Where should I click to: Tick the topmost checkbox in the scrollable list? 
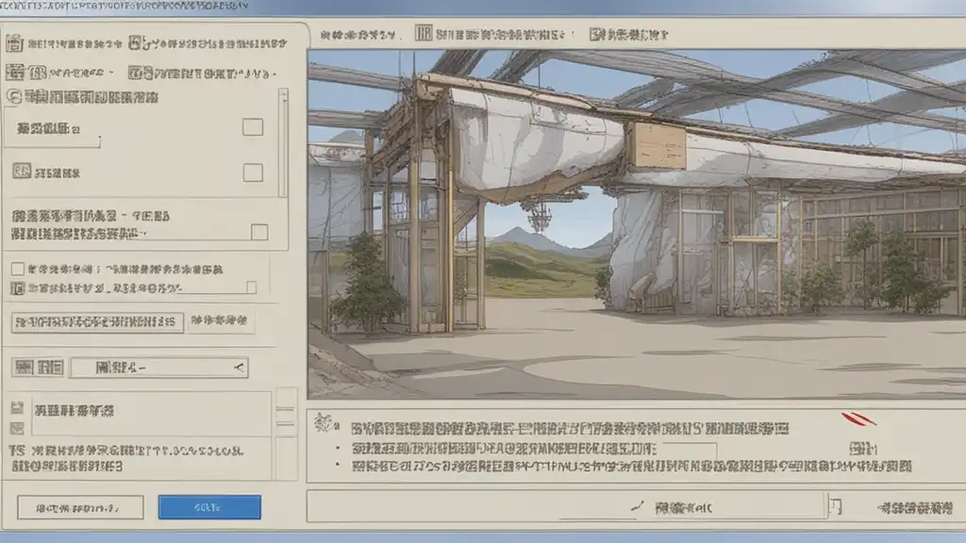(x=252, y=127)
